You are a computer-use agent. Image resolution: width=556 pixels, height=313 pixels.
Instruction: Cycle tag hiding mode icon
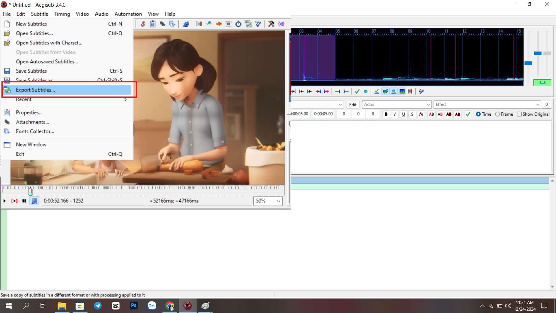(281, 24)
